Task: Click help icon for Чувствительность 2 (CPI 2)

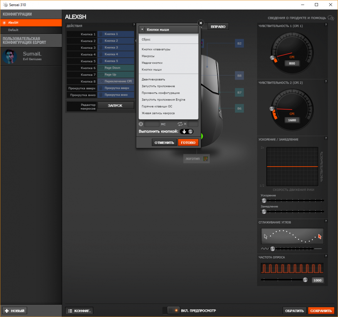Action: pyautogui.click(x=326, y=82)
